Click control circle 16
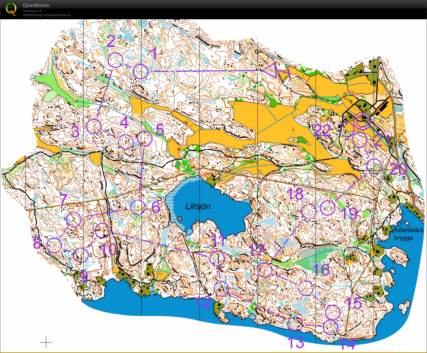 pyautogui.click(x=306, y=288)
